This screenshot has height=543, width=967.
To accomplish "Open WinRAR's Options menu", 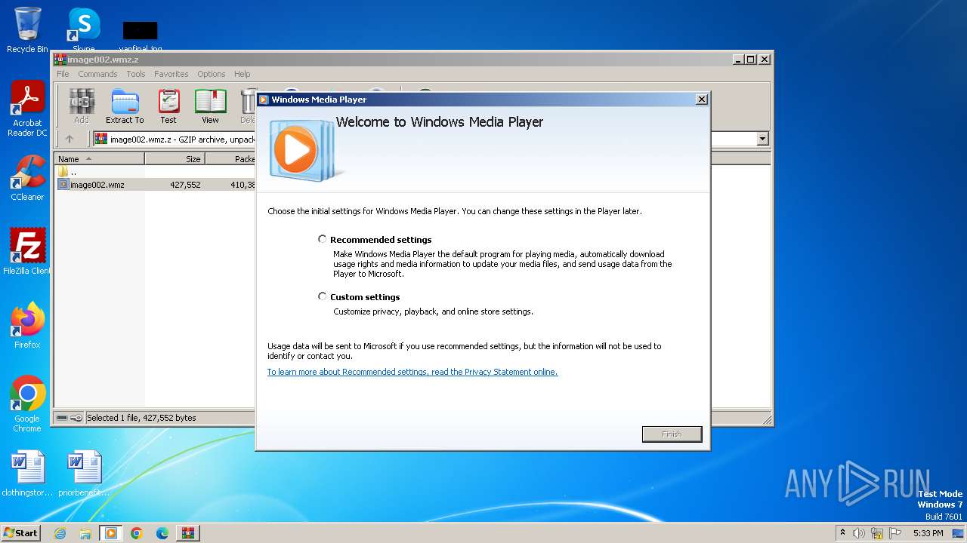I will click(x=212, y=74).
